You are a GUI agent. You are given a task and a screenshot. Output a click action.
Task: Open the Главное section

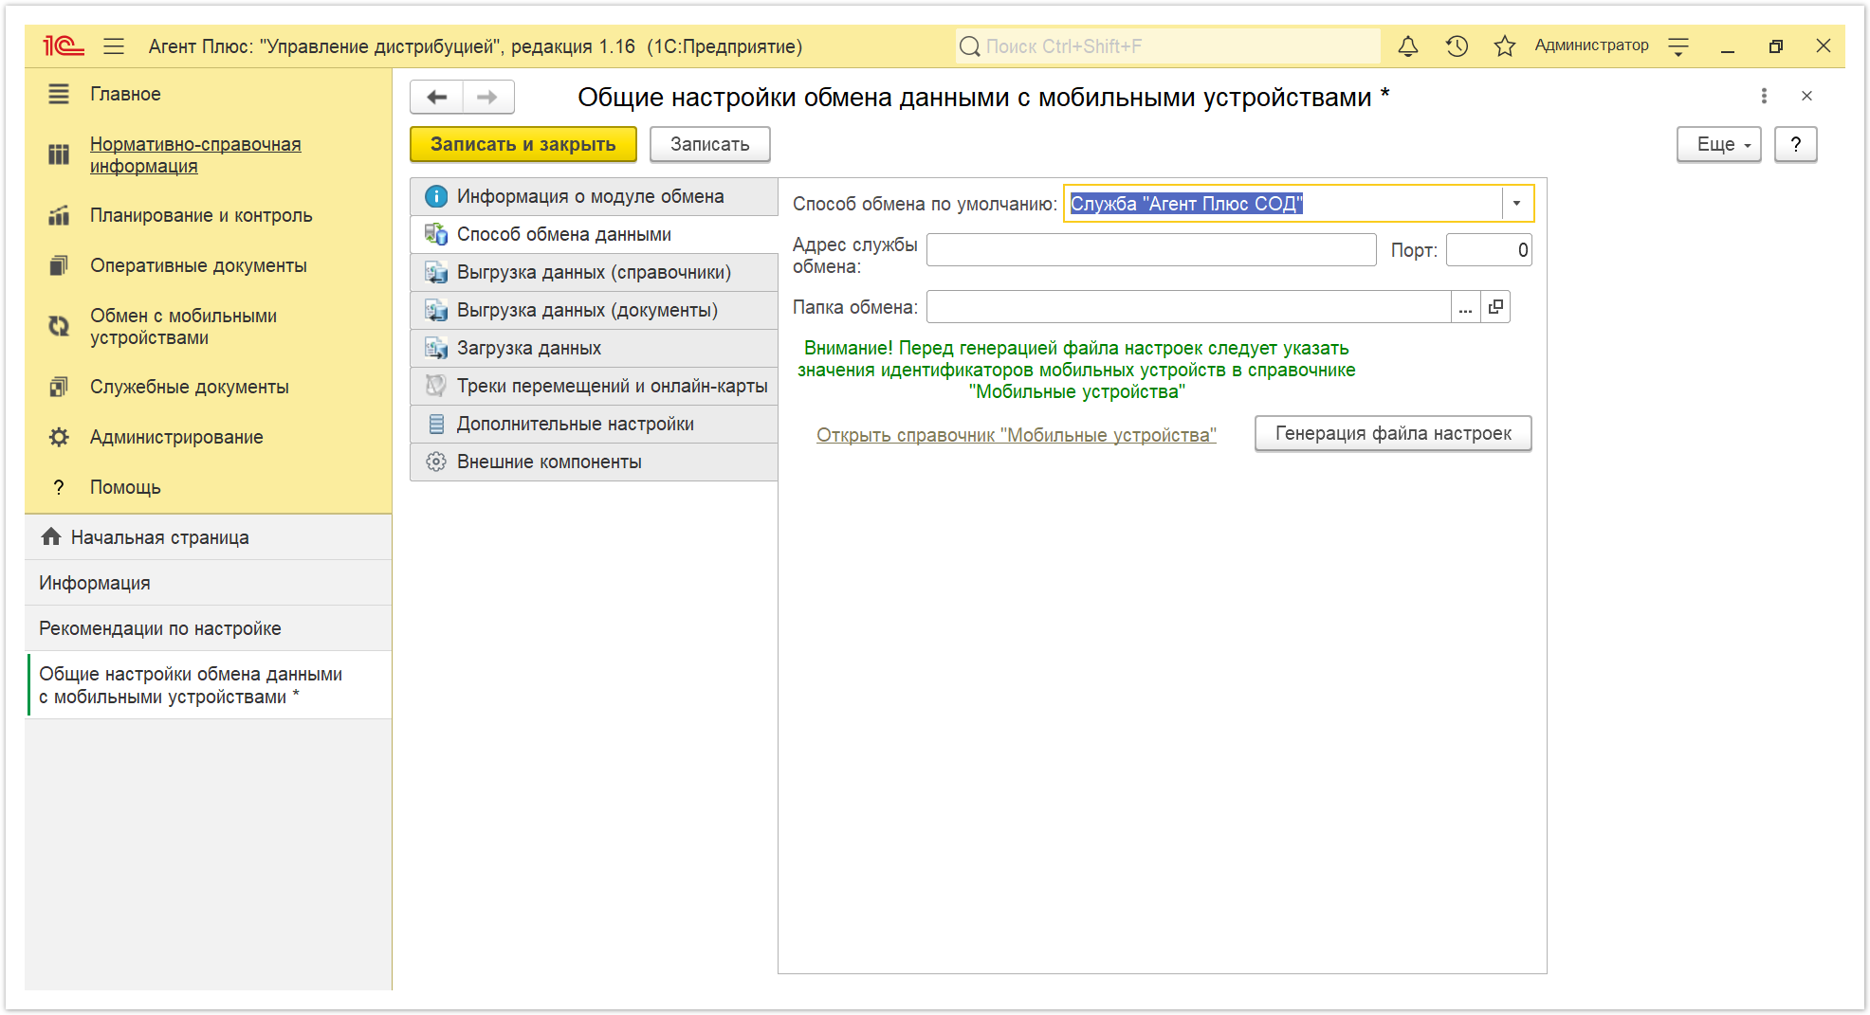(125, 94)
